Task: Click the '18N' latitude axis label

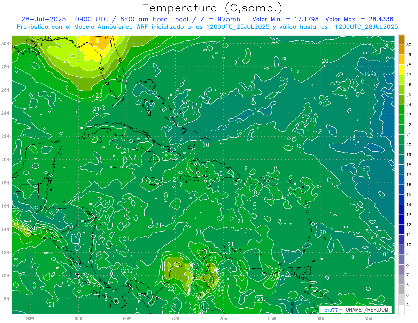Action: tap(5, 183)
